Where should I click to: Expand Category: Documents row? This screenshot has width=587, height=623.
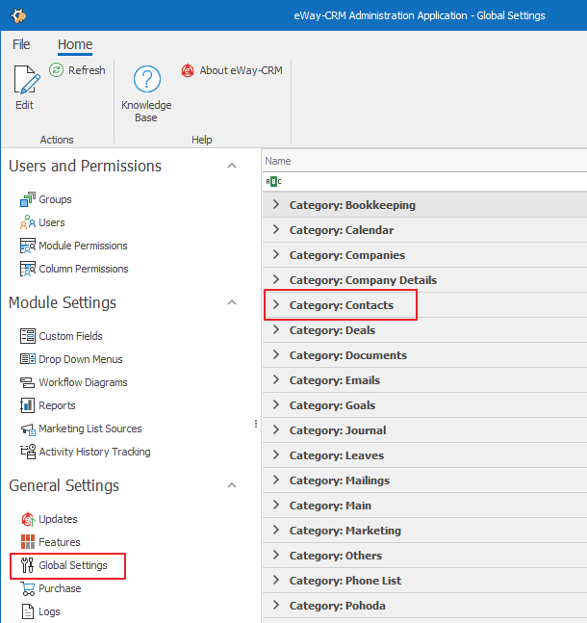(x=276, y=354)
